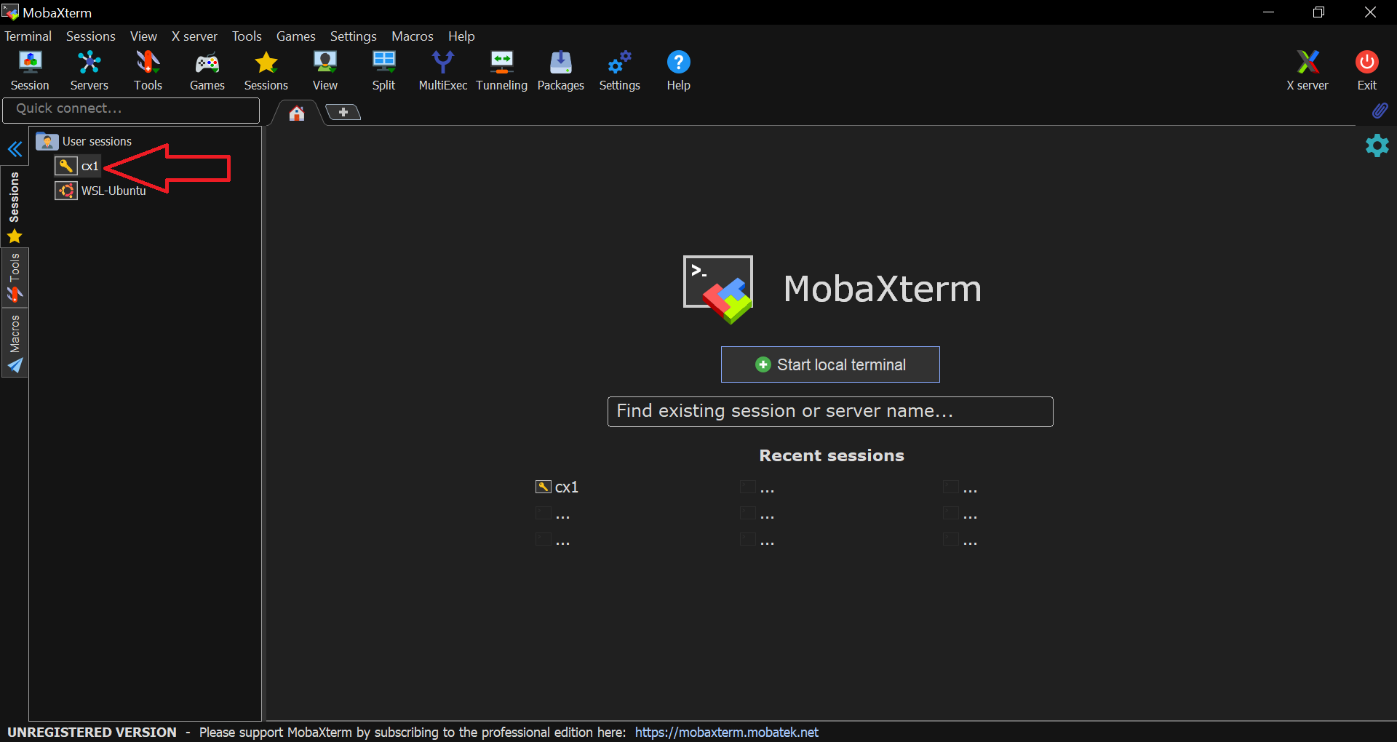Open the Macros menu

point(413,36)
